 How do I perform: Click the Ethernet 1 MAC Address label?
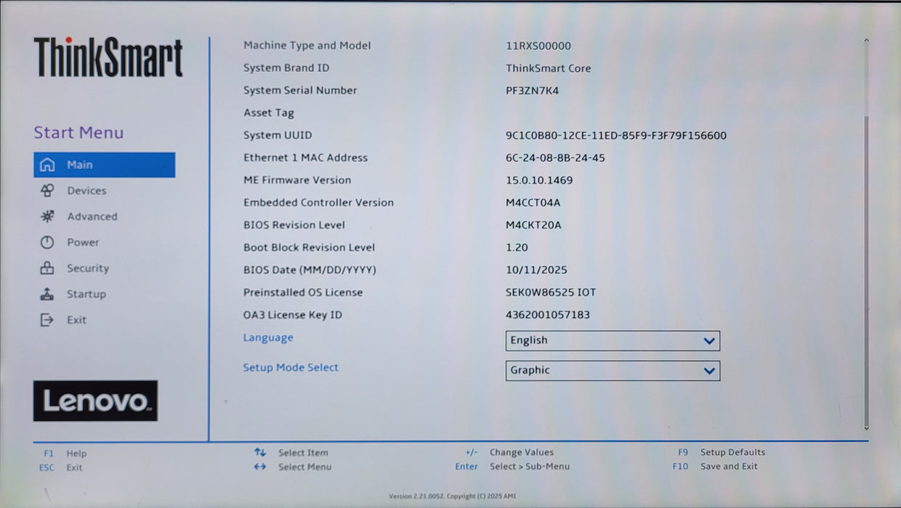(306, 158)
